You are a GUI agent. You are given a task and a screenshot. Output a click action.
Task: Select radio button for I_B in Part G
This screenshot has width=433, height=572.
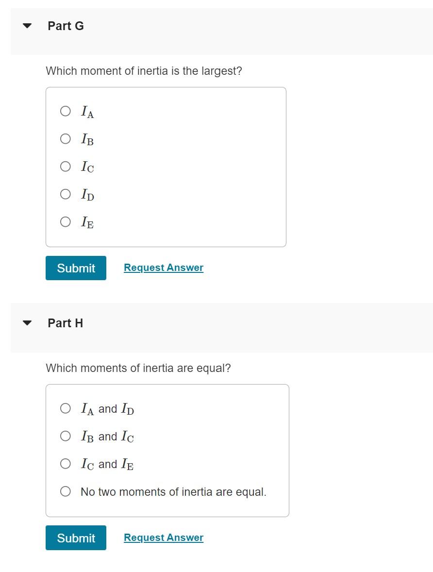[x=65, y=138]
